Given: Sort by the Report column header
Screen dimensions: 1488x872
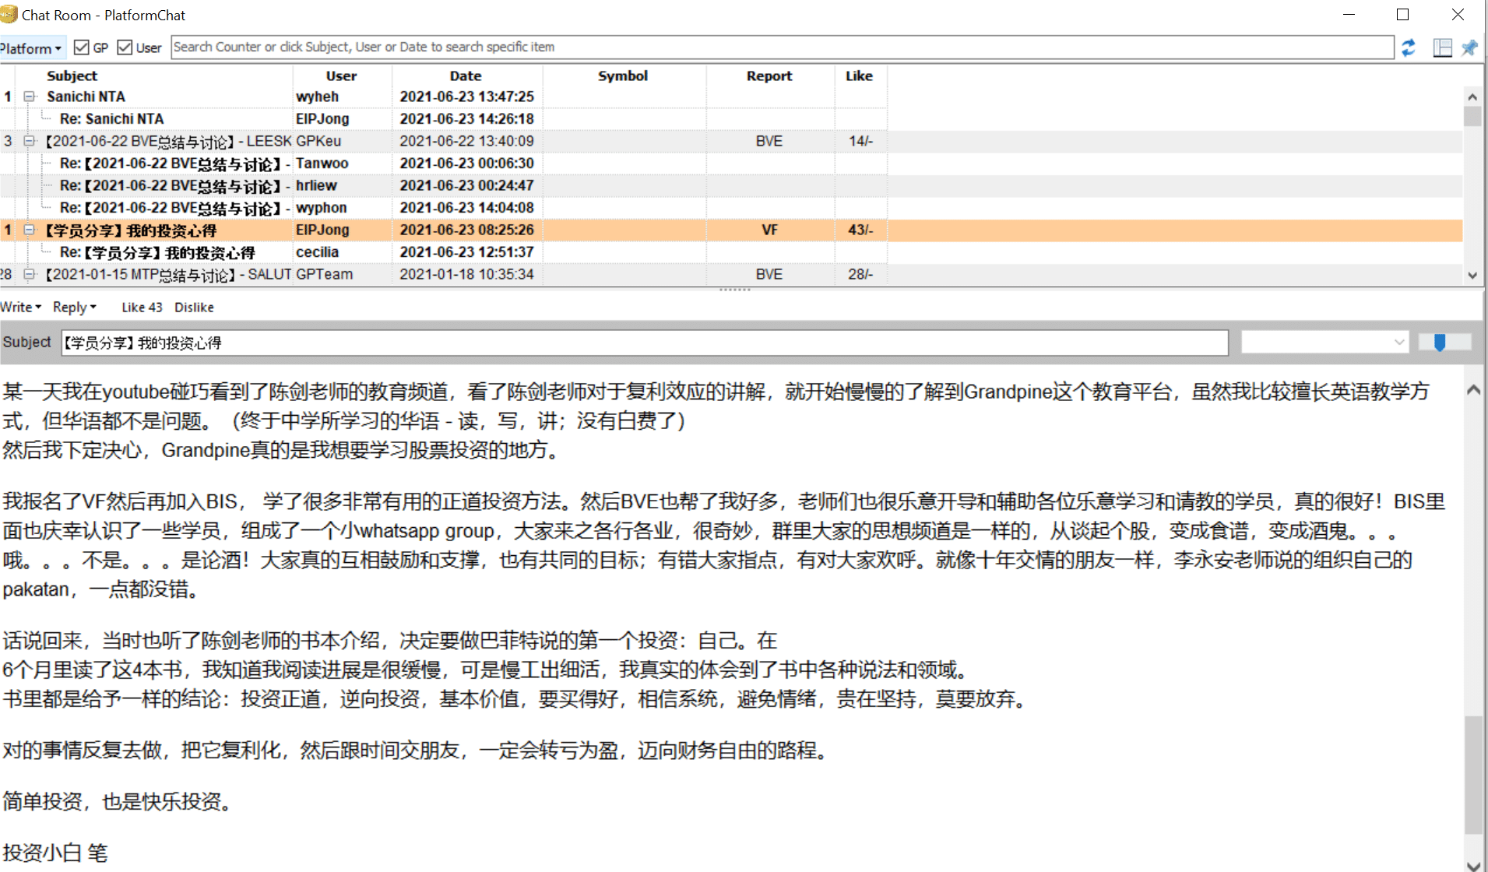Looking at the screenshot, I should coord(769,76).
